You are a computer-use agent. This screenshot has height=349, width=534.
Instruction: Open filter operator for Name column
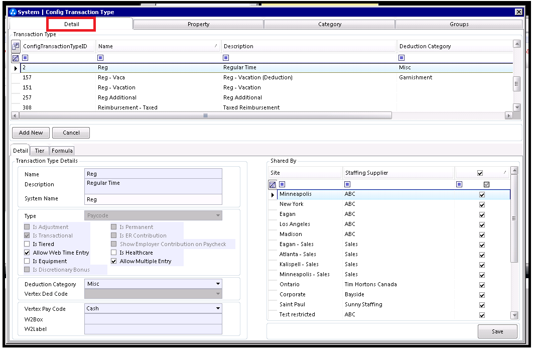click(x=100, y=58)
